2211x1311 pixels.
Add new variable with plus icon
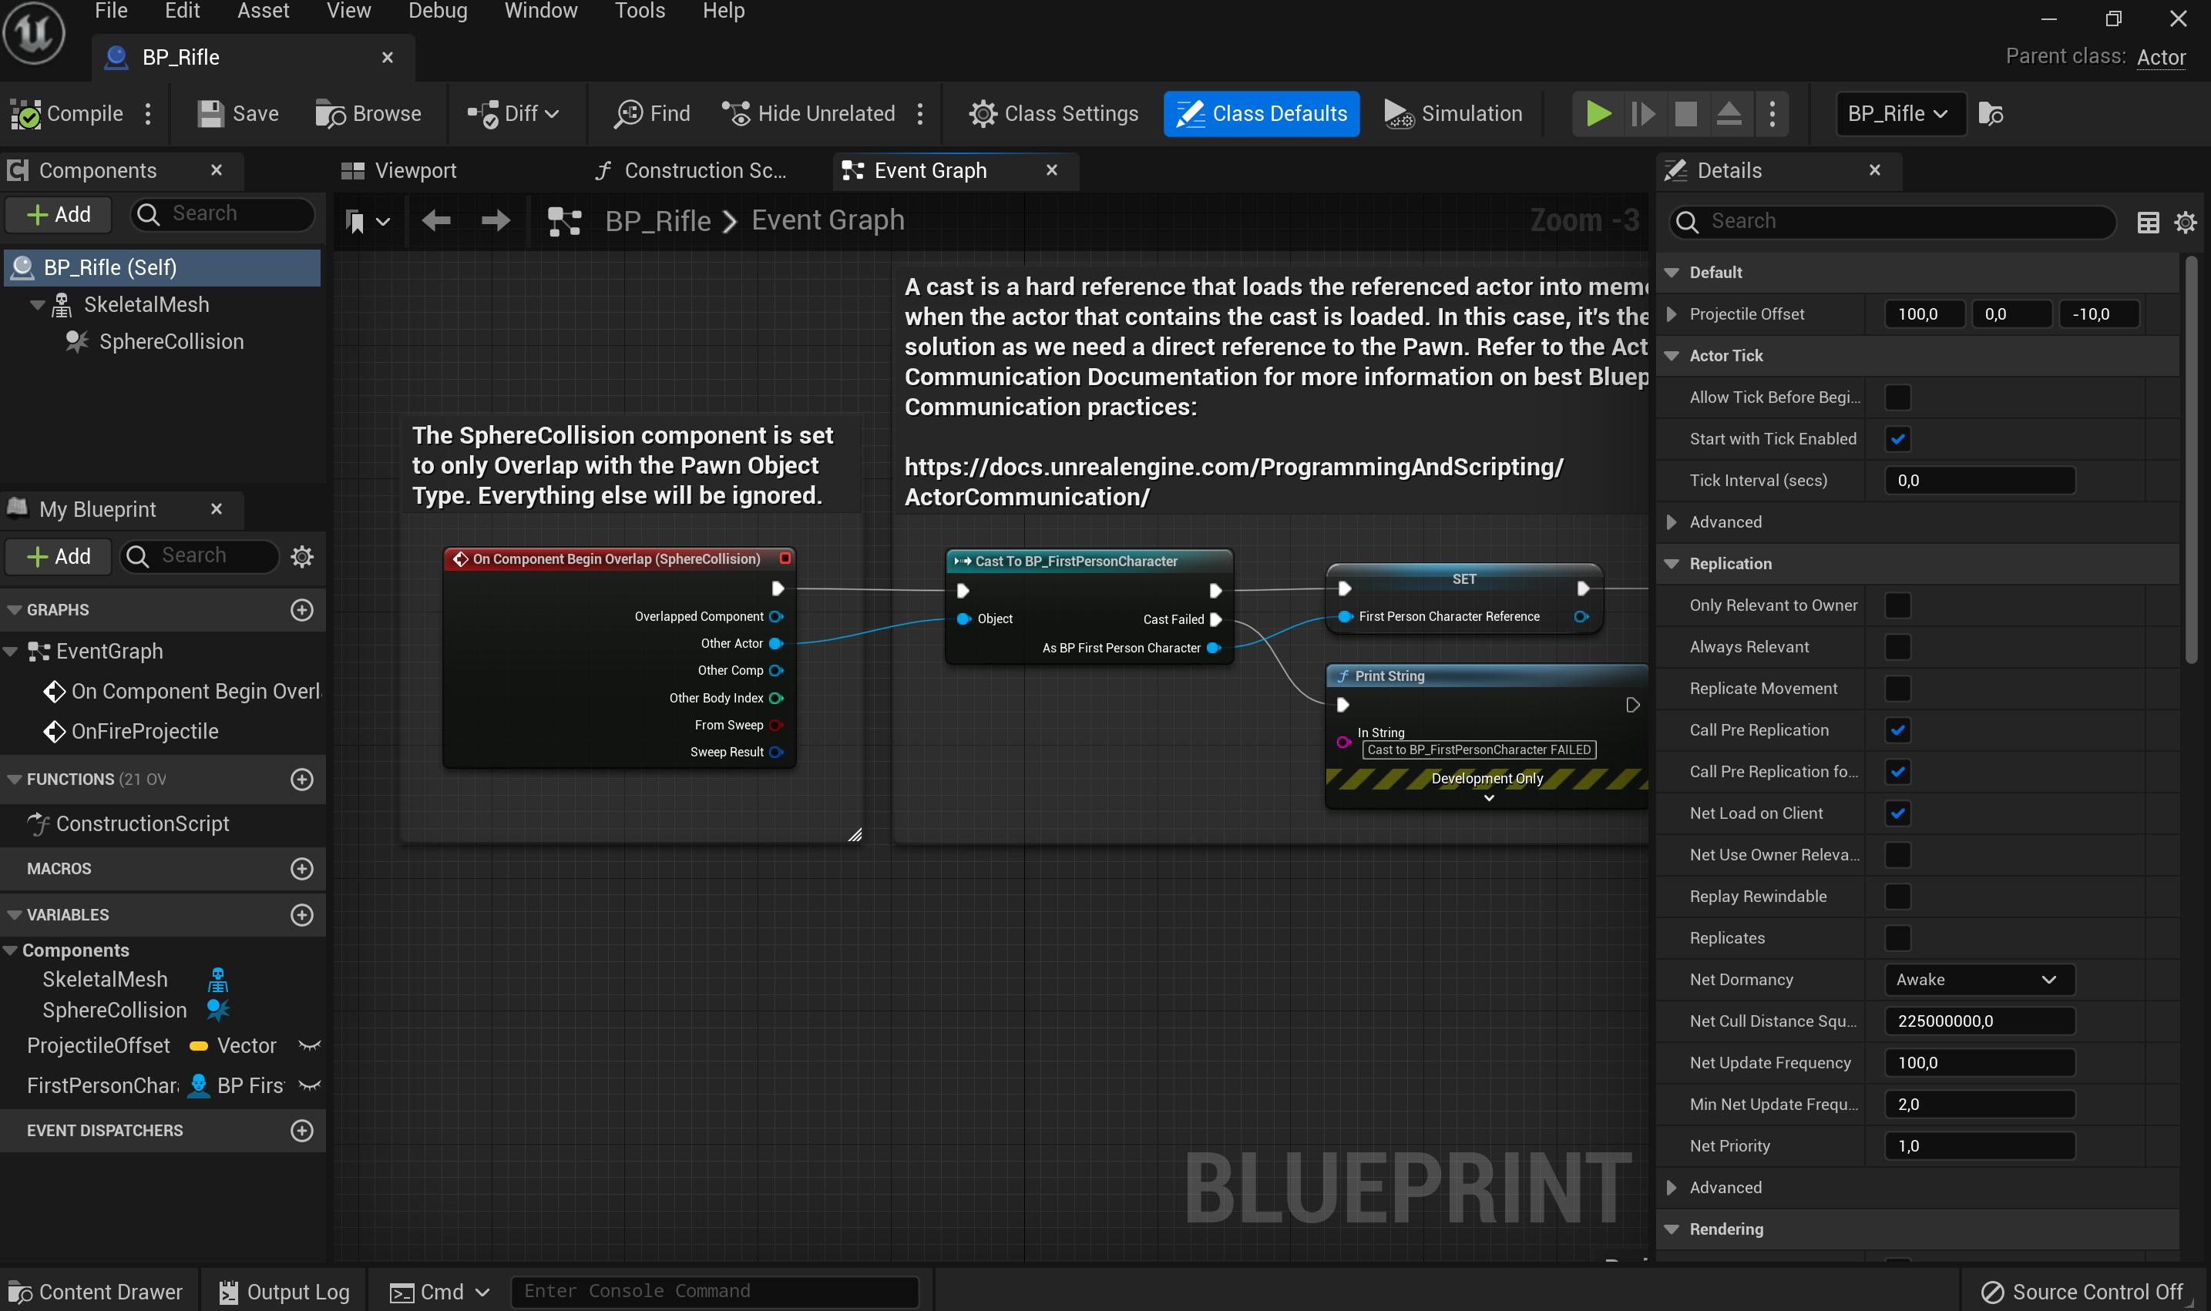point(302,914)
